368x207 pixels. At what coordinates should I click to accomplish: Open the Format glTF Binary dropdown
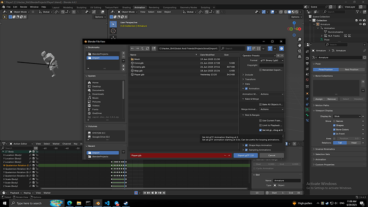(x=271, y=60)
